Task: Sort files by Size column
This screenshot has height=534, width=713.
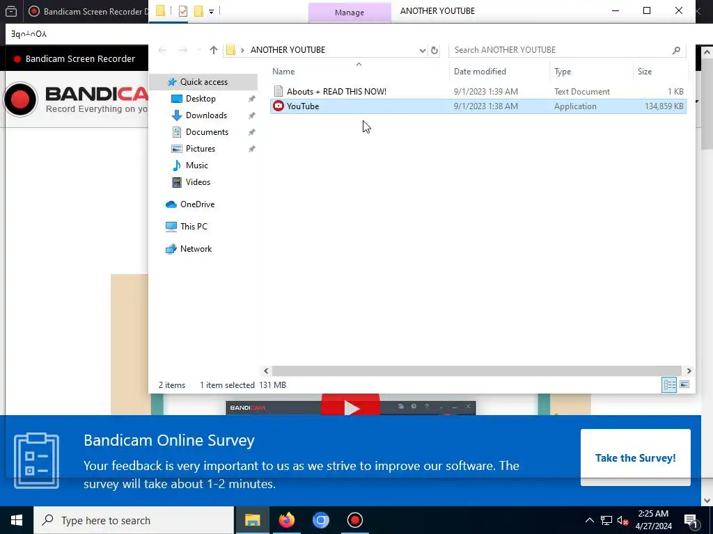Action: pyautogui.click(x=644, y=72)
